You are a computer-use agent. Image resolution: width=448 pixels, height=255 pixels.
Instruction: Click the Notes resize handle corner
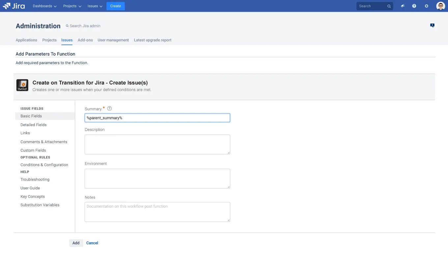(228, 220)
